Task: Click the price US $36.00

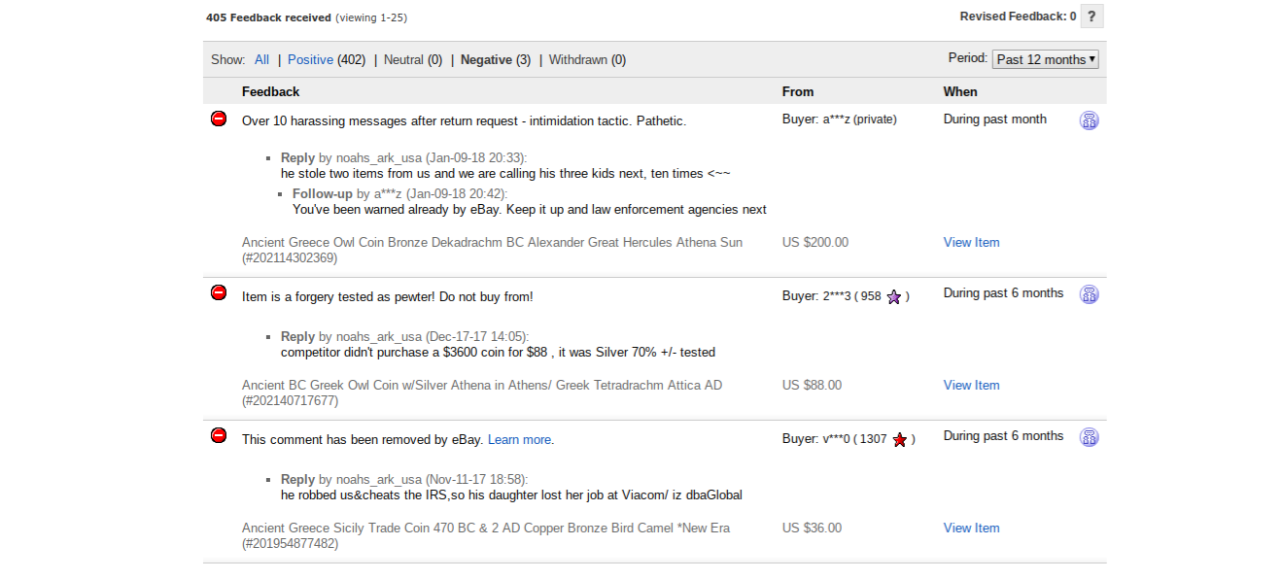Action: (812, 529)
